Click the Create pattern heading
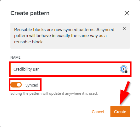Image resolution: width=140 pixels, height=127 pixels. (30, 13)
